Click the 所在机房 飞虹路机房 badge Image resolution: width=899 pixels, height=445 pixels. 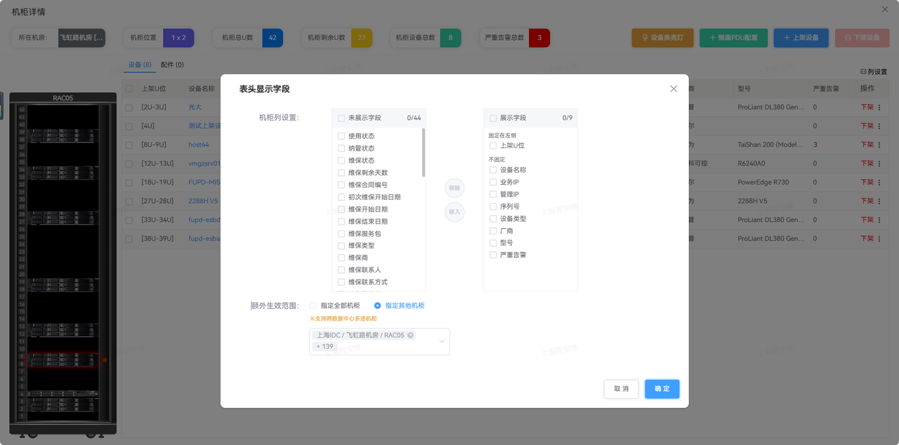coord(81,38)
